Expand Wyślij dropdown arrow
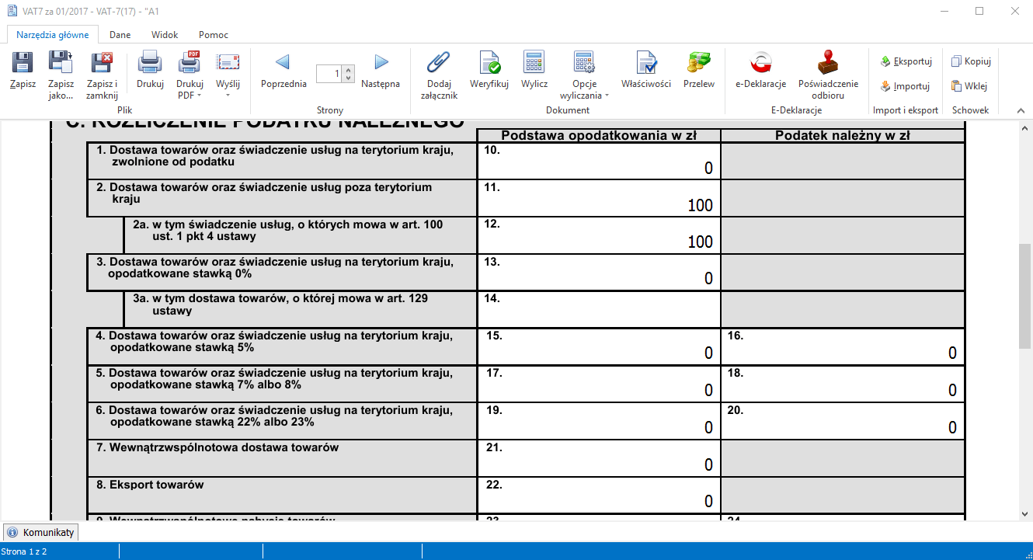1033x560 pixels. pyautogui.click(x=228, y=96)
